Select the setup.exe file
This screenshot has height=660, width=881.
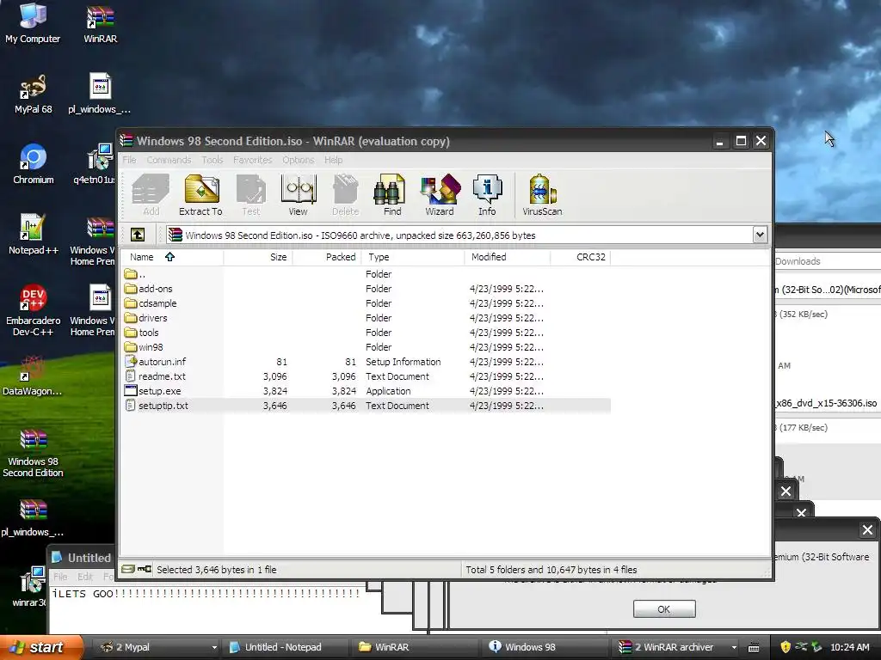tap(153, 391)
